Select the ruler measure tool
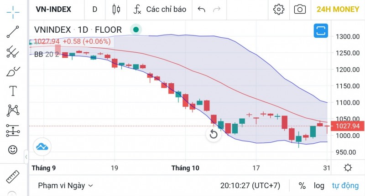This screenshot has width=365, height=196. tap(13, 176)
